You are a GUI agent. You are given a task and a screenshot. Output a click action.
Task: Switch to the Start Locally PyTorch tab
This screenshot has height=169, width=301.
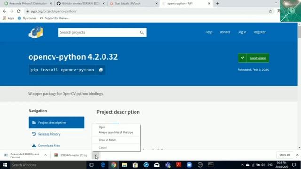pos(134,3)
